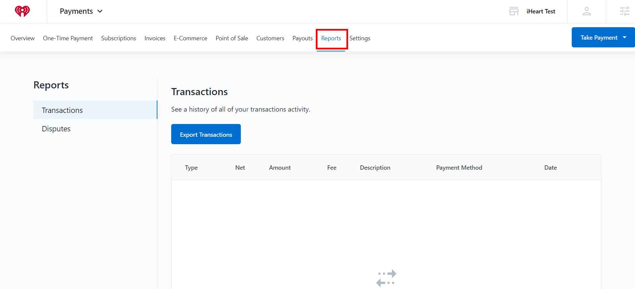Open the Take Payment dropdown arrow
The height and width of the screenshot is (289, 635).
625,37
